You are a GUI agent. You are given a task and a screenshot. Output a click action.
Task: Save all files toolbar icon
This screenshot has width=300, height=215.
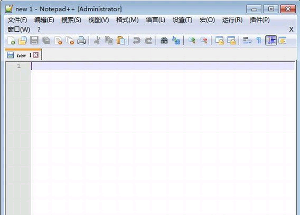tap(46, 41)
